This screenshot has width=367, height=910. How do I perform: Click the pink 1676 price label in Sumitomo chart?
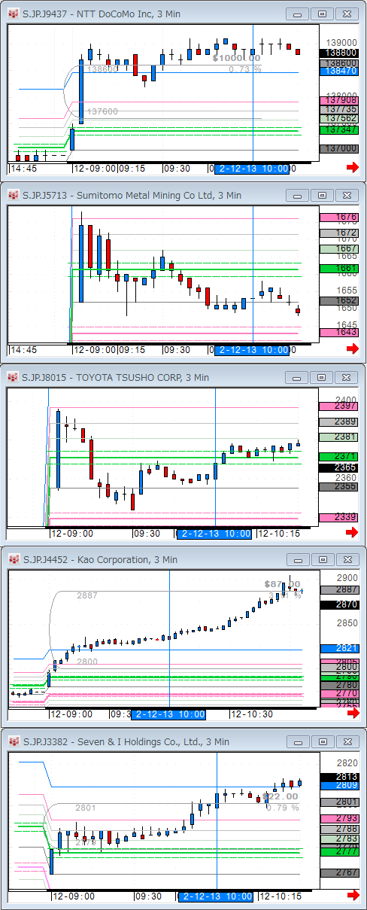[x=339, y=218]
